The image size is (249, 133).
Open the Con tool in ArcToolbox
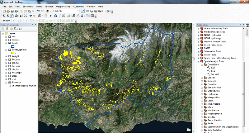(x=213, y=68)
